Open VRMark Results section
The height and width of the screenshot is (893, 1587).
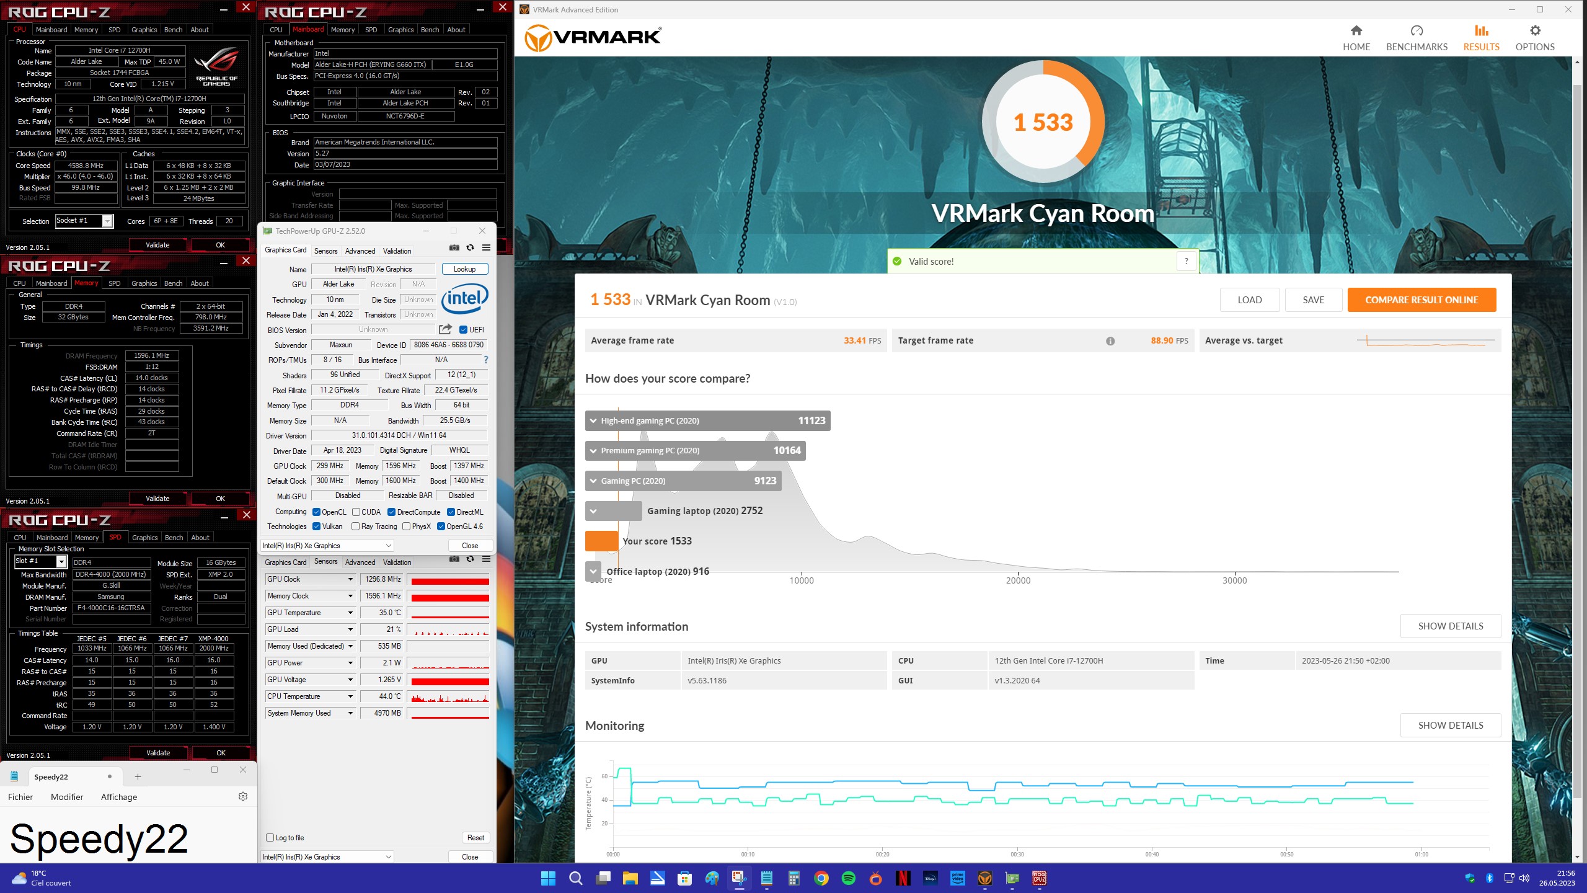click(1481, 38)
